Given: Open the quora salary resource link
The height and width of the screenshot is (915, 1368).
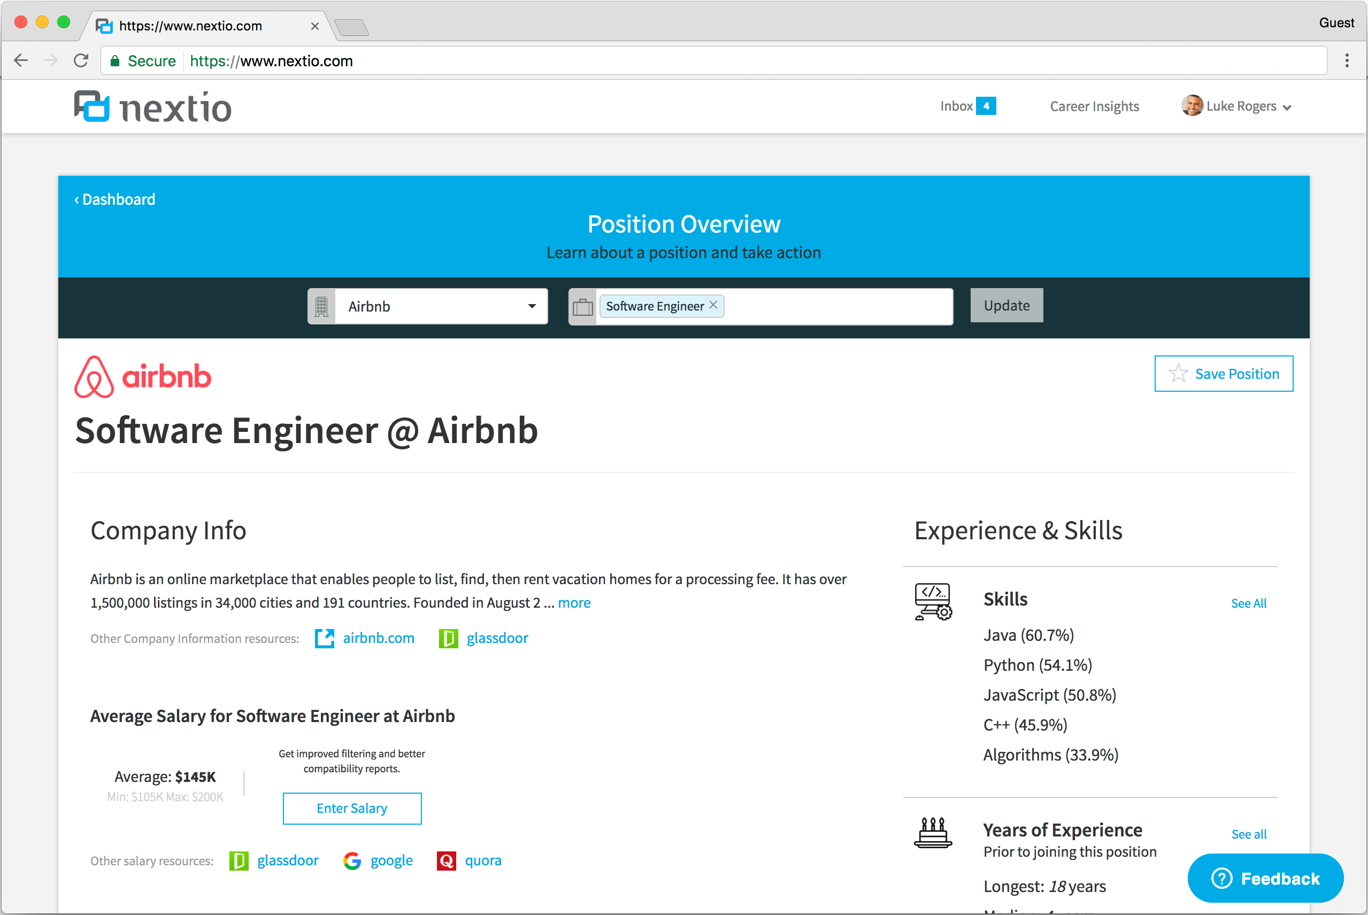Looking at the screenshot, I should [482, 860].
